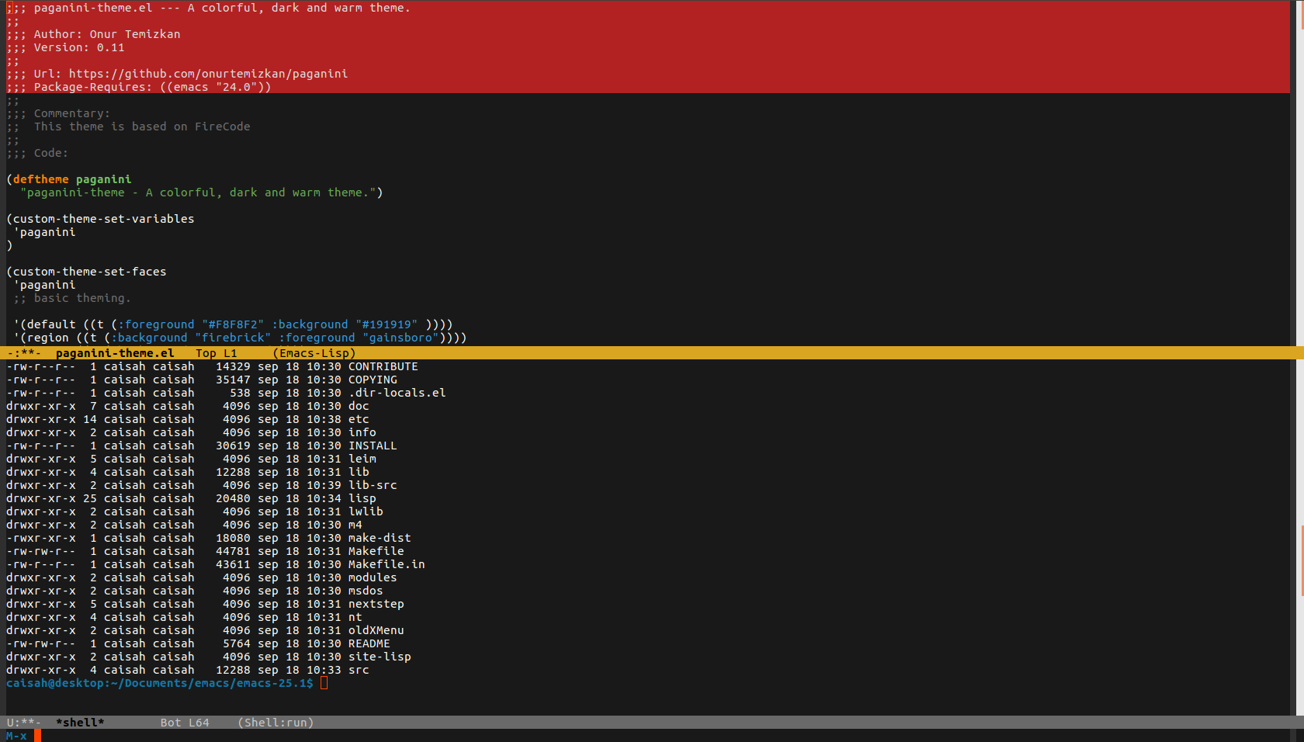1304x742 pixels.
Task: Click the (Emacs-Lisp) major mode indicator
Action: 314,353
